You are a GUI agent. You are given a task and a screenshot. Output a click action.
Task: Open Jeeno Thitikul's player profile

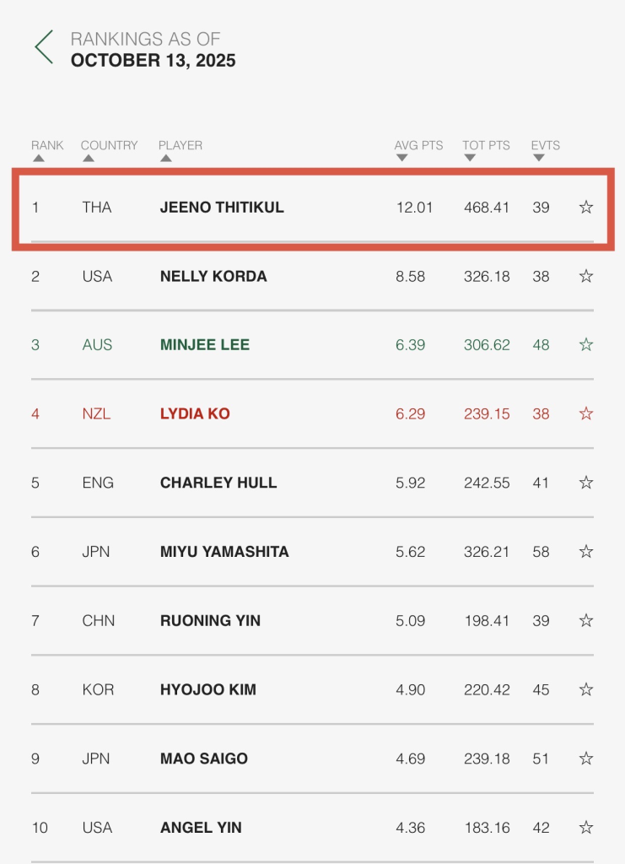point(222,208)
